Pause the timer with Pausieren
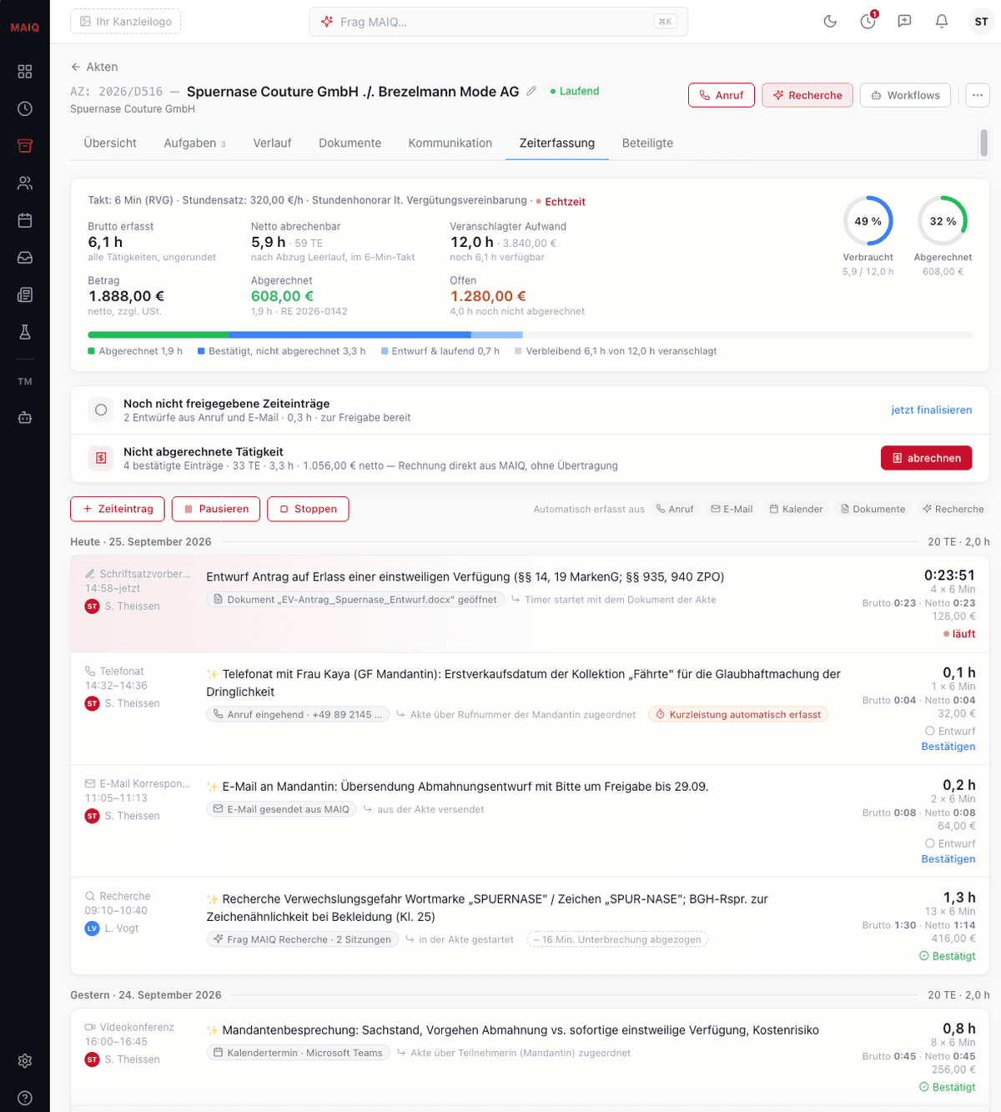The height and width of the screenshot is (1112, 1001). click(x=216, y=509)
